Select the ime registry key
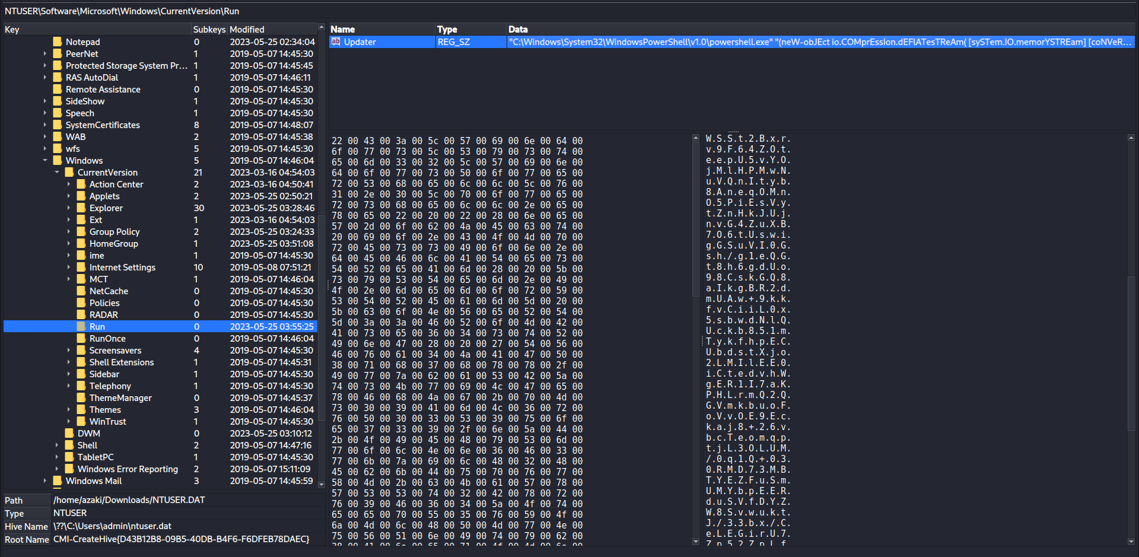This screenshot has width=1139, height=557. tap(97, 255)
